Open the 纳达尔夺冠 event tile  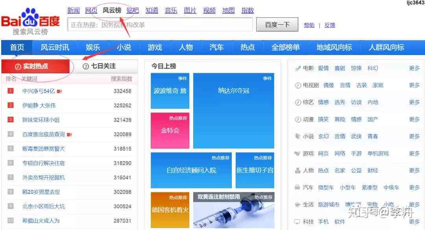pos(234,110)
